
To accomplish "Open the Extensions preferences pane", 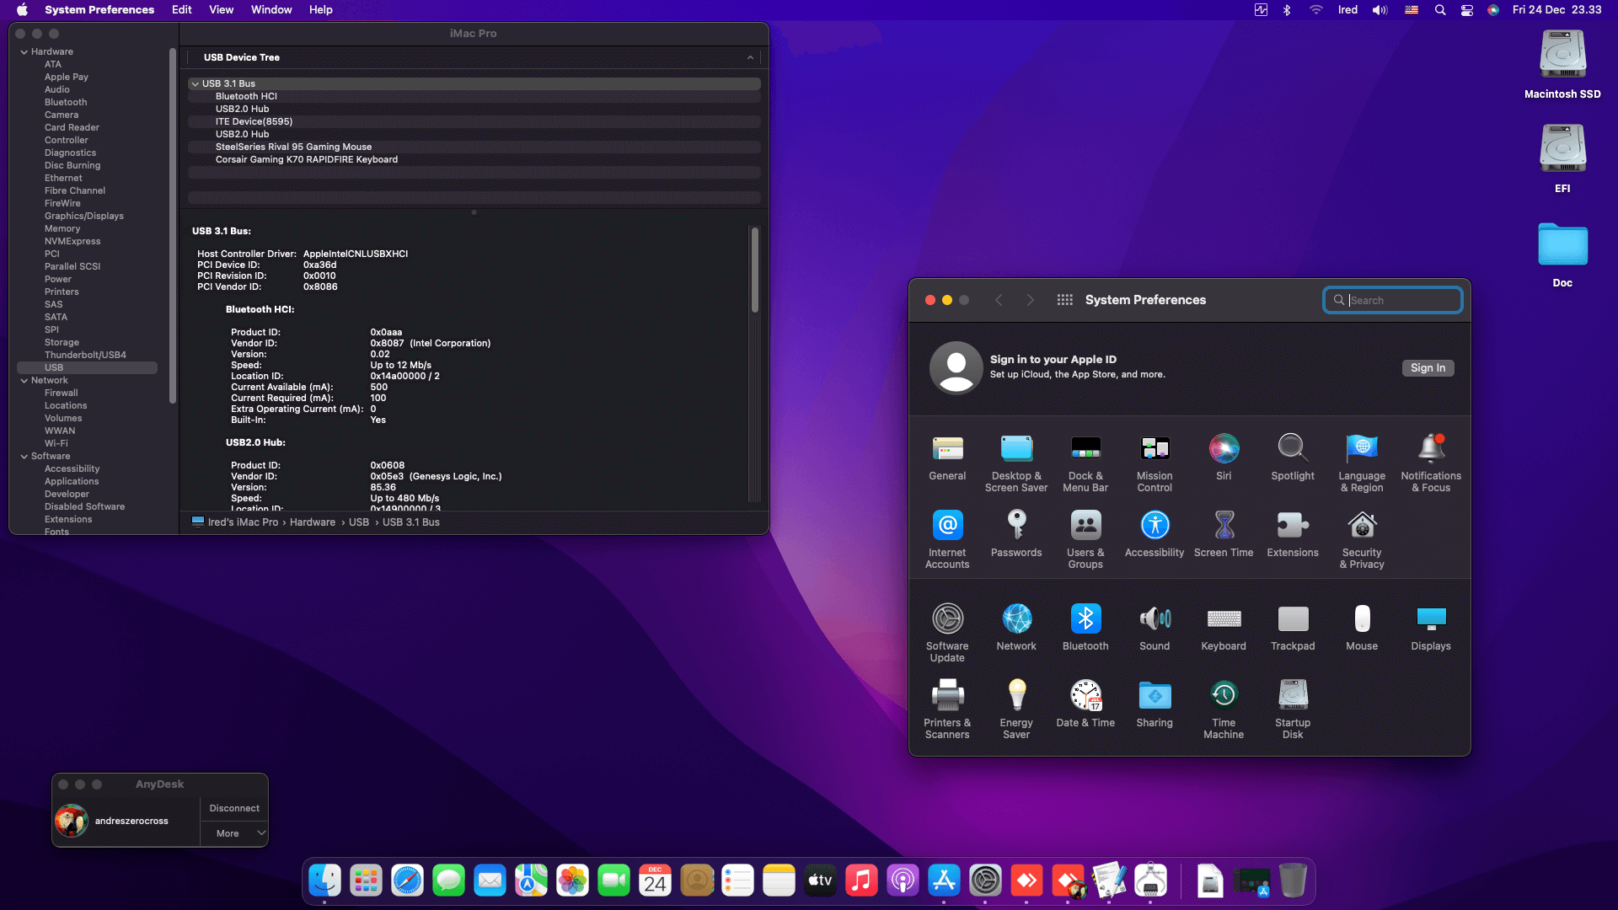I will [1293, 534].
